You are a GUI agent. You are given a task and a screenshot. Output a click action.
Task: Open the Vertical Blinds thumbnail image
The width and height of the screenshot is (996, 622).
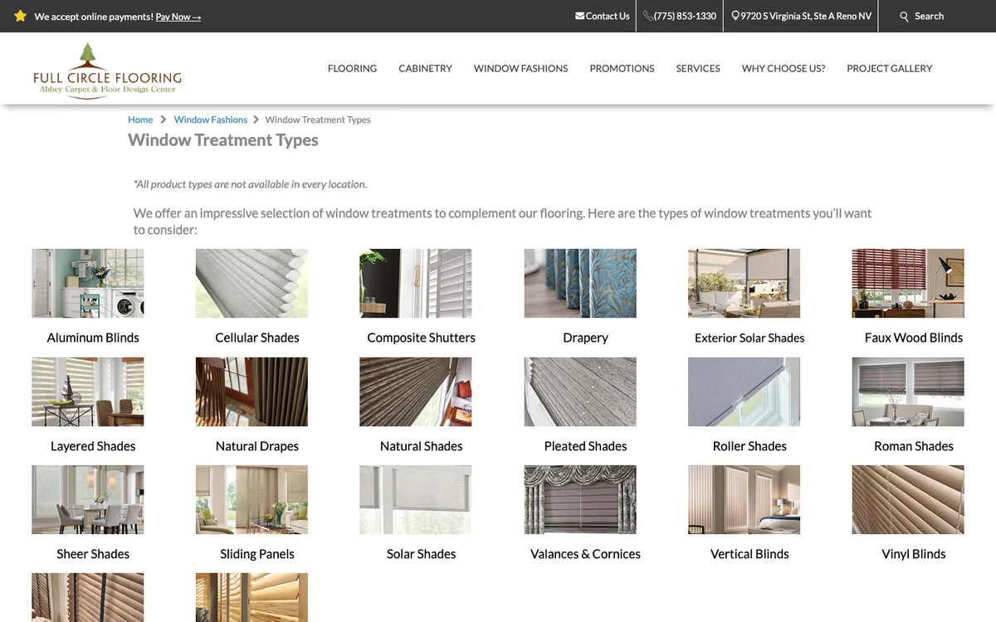(745, 499)
